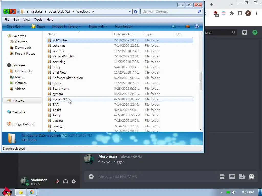Toggle the preview pane icon
Screen dimensions: 262x196
[x=188, y=26]
